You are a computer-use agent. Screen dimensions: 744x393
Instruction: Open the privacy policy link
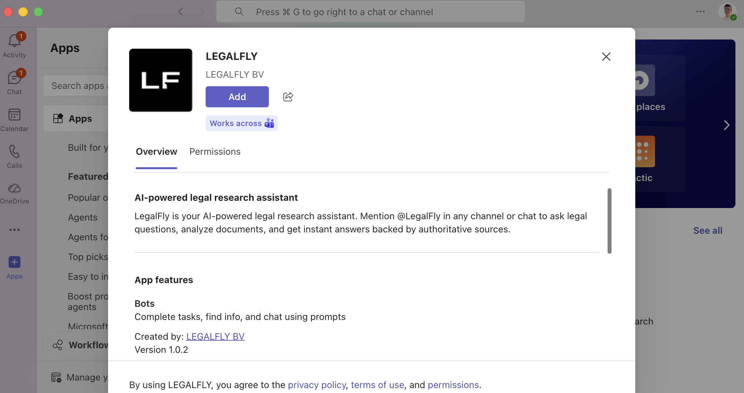point(317,385)
